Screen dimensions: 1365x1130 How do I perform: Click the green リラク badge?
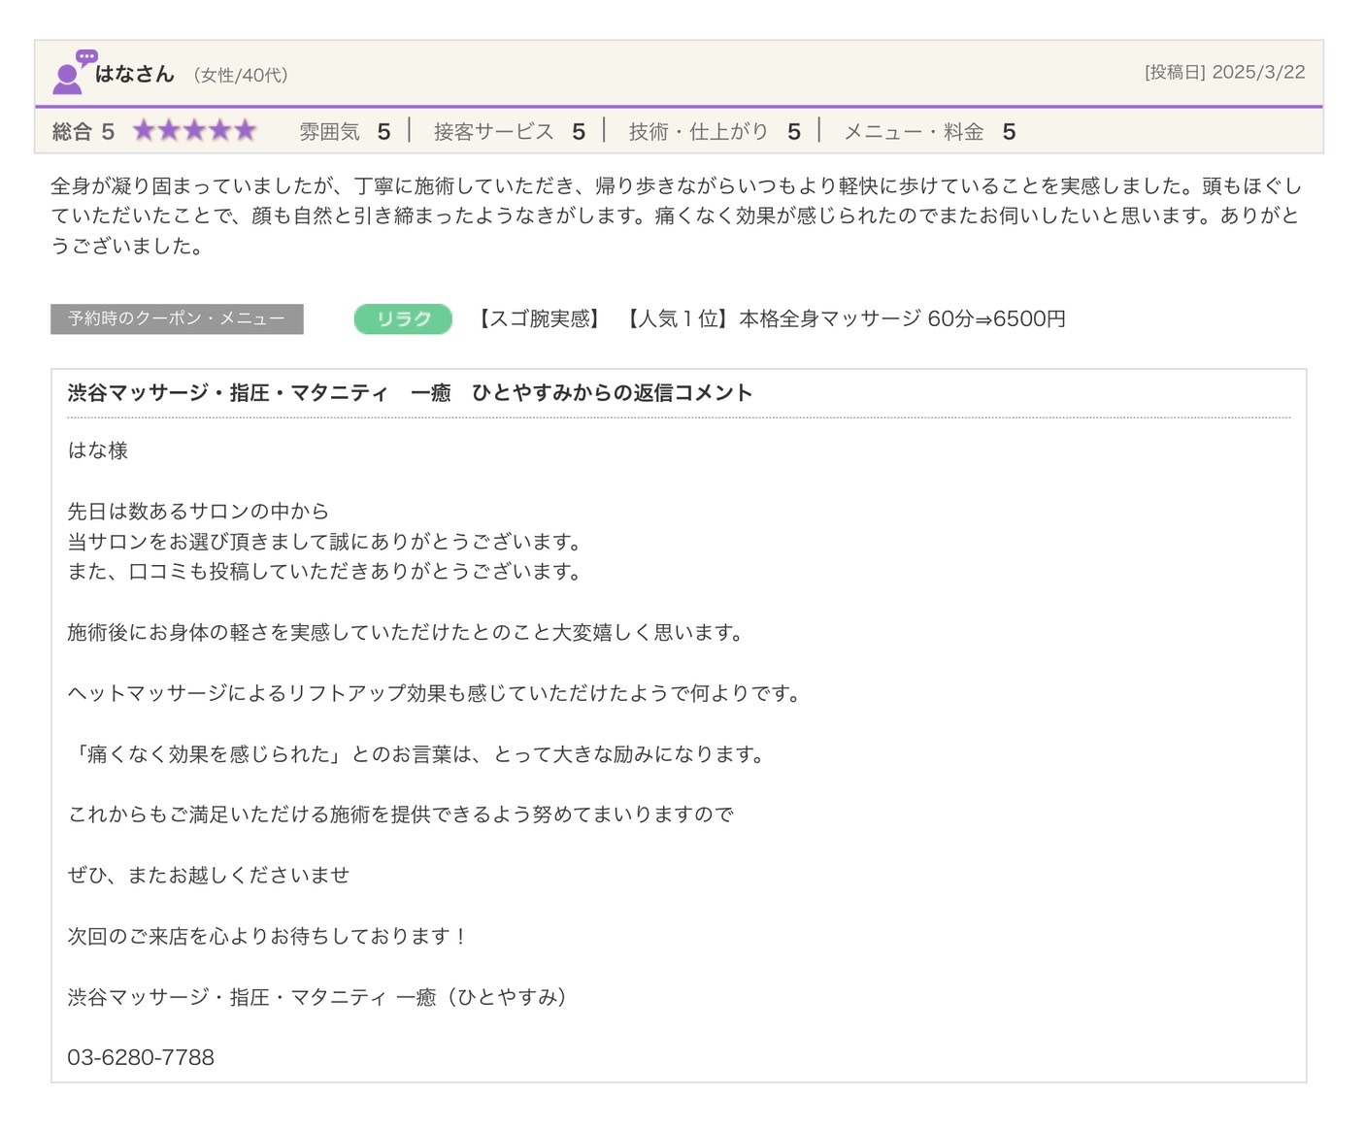403,318
